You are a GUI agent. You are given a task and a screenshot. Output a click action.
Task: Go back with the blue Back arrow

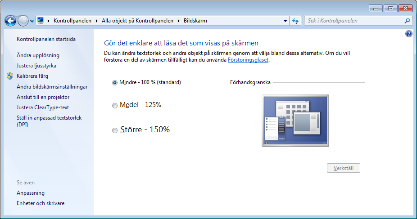[x=10, y=21]
